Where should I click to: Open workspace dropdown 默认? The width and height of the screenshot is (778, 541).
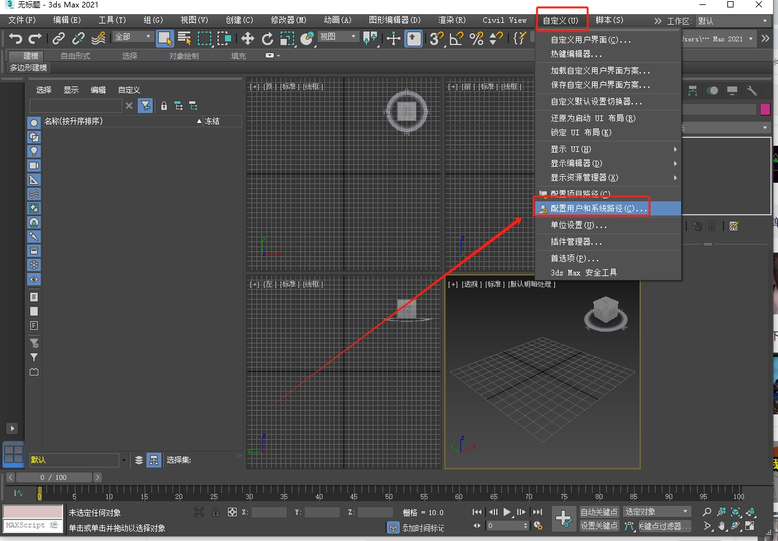coord(732,21)
